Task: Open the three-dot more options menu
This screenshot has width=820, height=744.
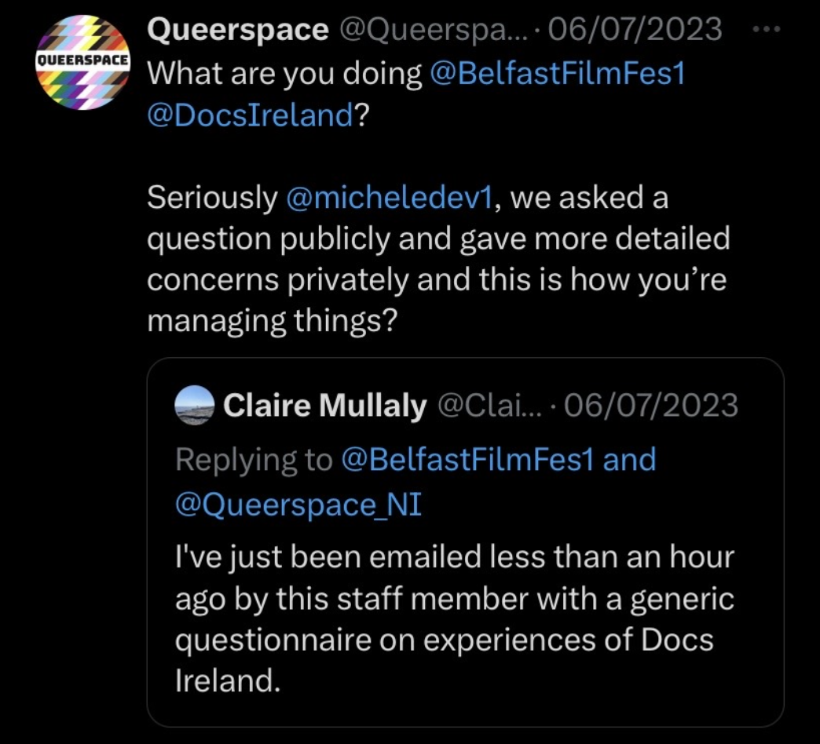Action: [x=767, y=30]
